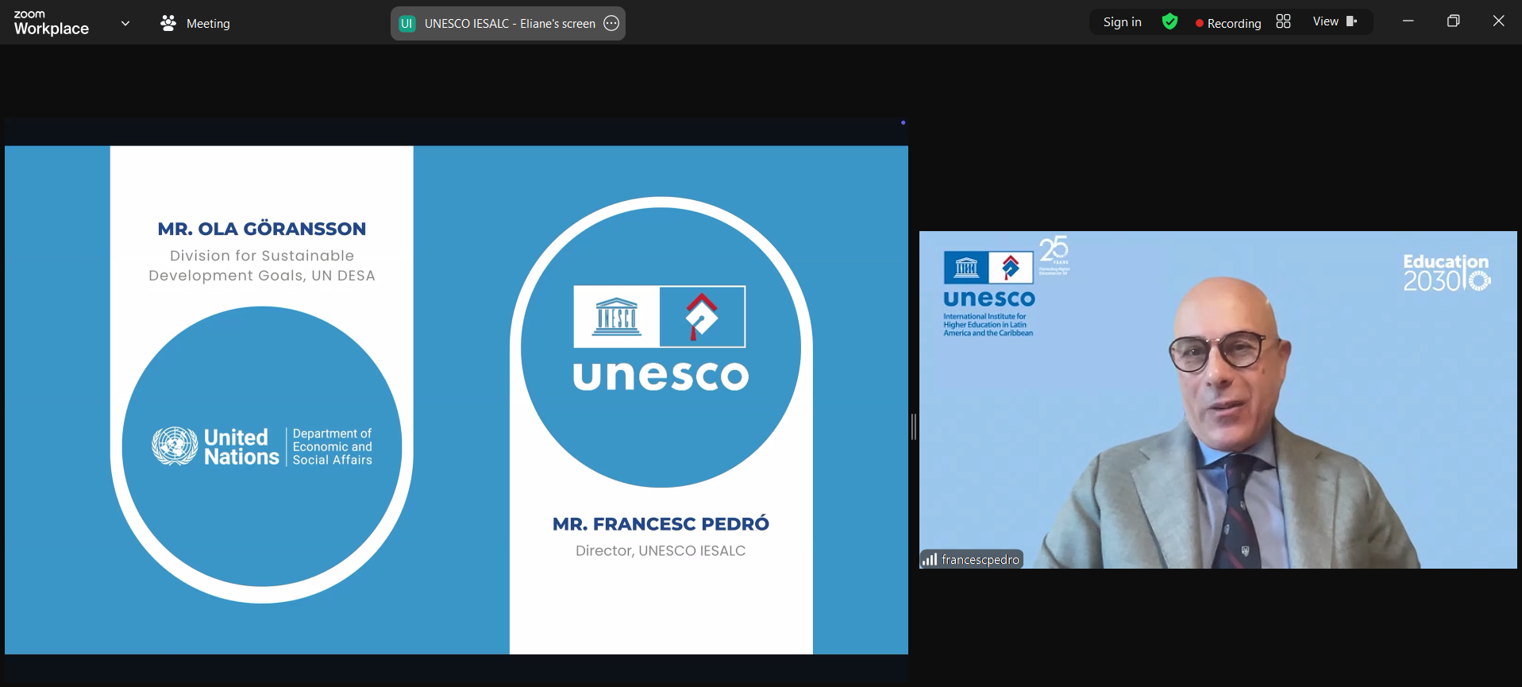Screen dimensions: 1522x687
Task: Click the red IESALC emblem on slide
Action: (702, 316)
